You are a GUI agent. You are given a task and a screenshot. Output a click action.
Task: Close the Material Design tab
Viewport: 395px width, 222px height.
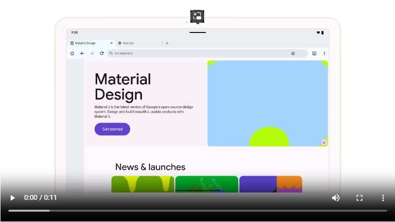(111, 43)
